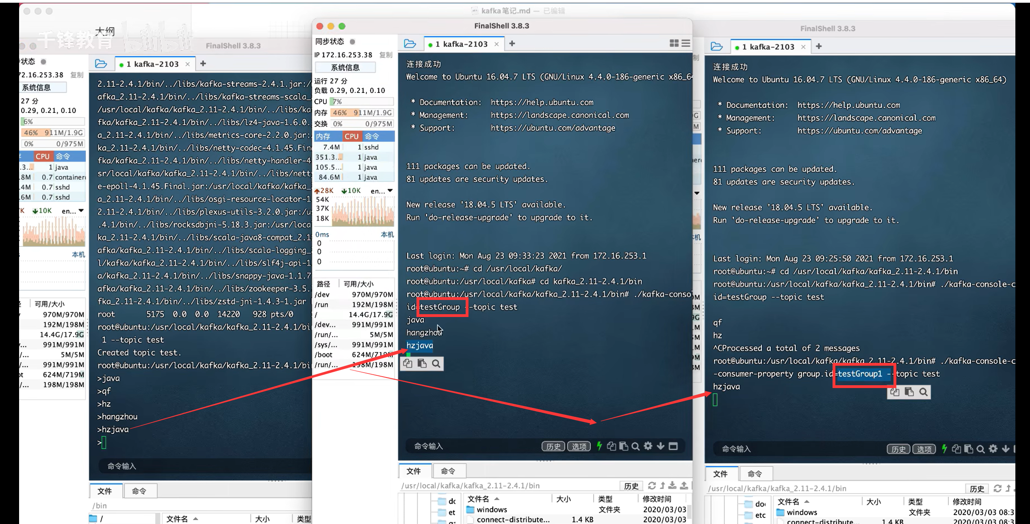Sort processes by CPU column header
Screen dimensions: 1030x524
tap(351, 136)
